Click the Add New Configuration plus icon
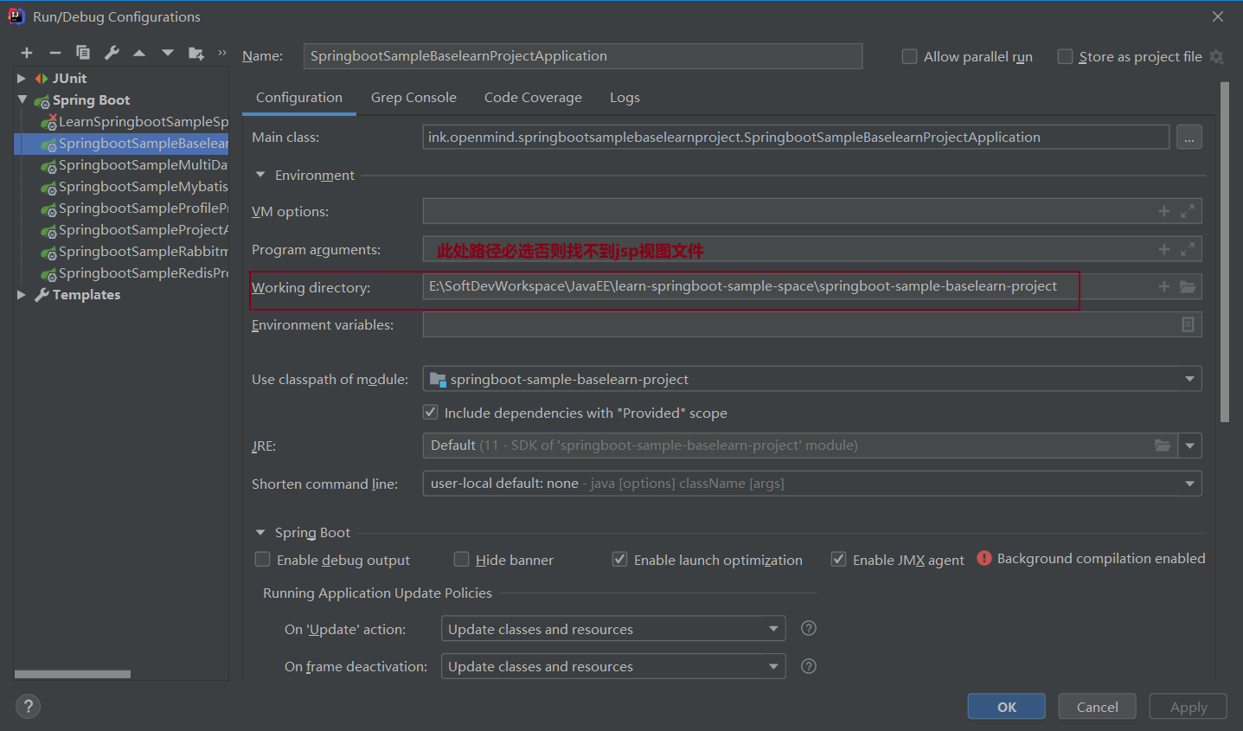 [27, 54]
